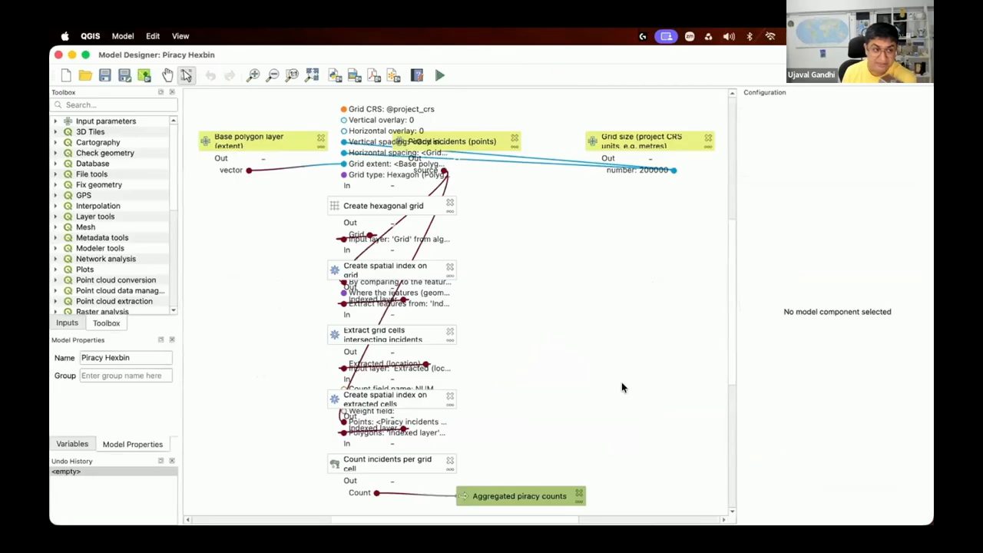
Task: Expand the Database toolbox group
Action: coord(55,164)
